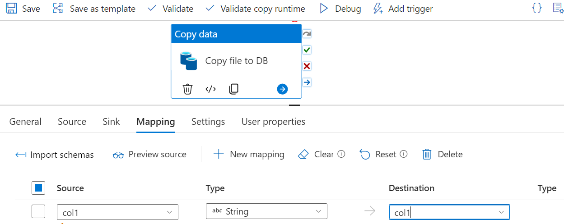Click Import schemas button
The width and height of the screenshot is (564, 224).
55,155
